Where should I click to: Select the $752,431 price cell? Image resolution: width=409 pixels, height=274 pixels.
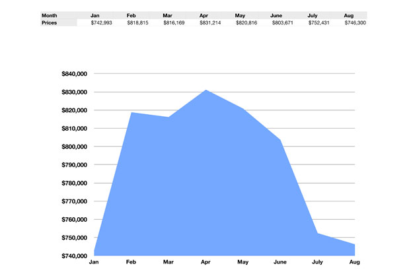tap(320, 22)
